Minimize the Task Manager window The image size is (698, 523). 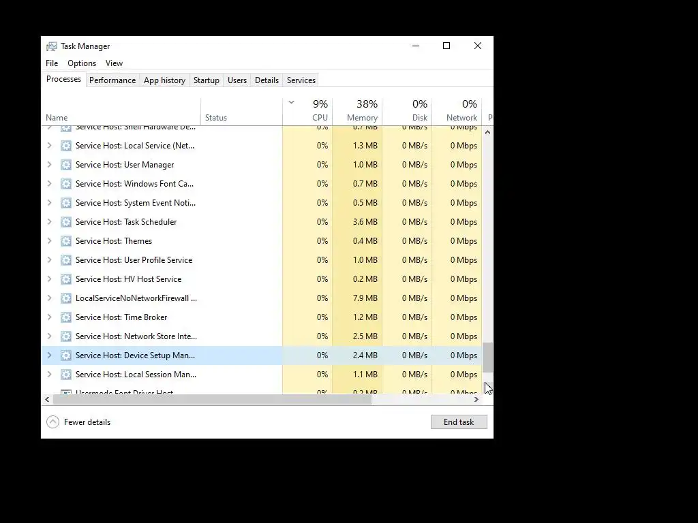pos(416,46)
